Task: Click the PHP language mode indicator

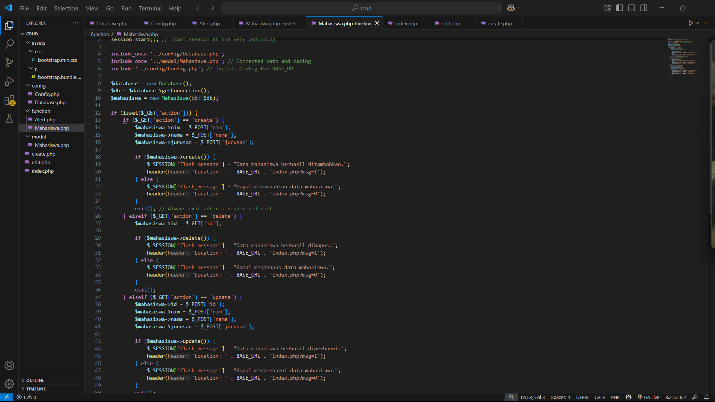Action: [x=615, y=397]
